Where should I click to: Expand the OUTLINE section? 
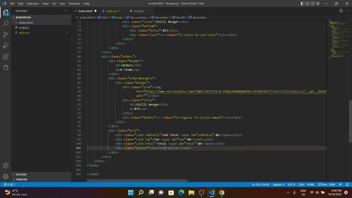click(x=41, y=174)
